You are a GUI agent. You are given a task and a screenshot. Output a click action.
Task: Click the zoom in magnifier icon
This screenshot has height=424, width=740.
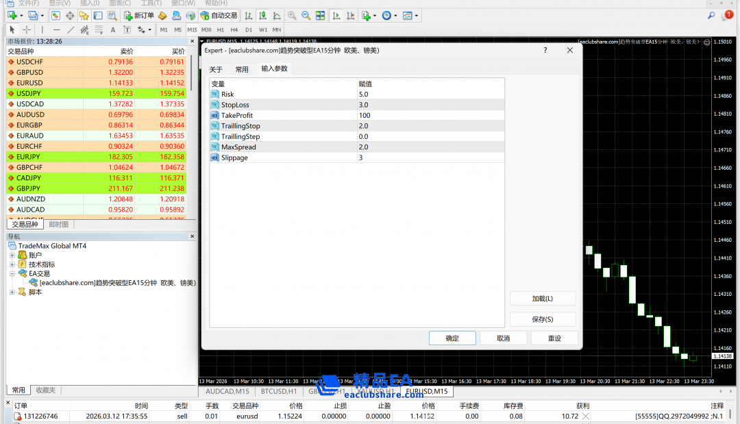tap(292, 15)
